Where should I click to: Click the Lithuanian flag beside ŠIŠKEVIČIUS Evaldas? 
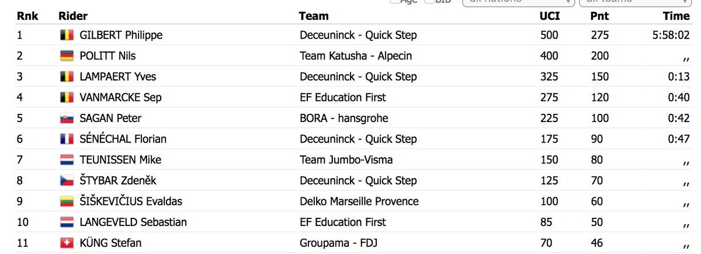[67, 201]
